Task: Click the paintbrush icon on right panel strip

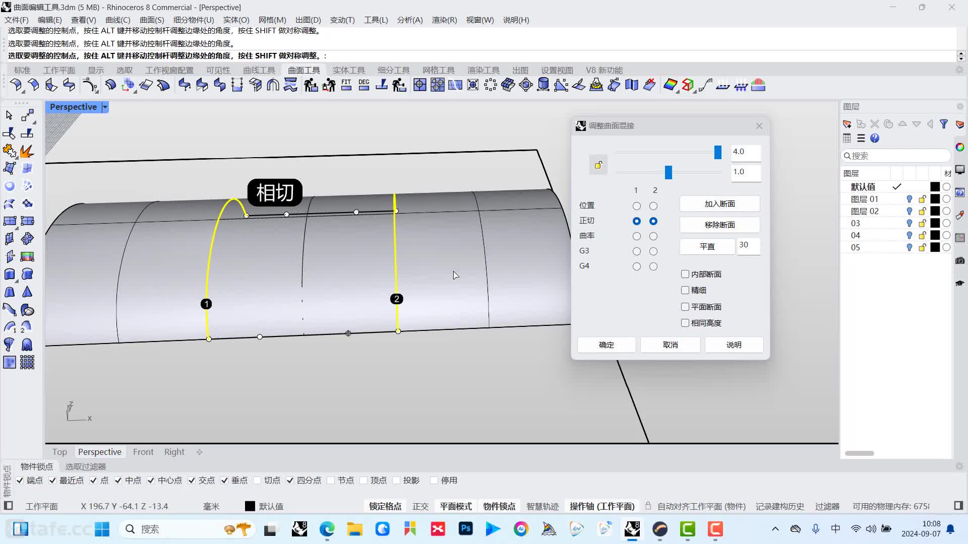Action: [x=960, y=215]
